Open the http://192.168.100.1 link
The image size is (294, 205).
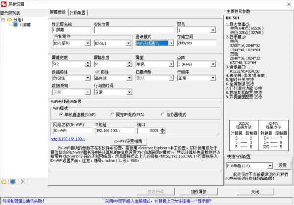[70, 138]
